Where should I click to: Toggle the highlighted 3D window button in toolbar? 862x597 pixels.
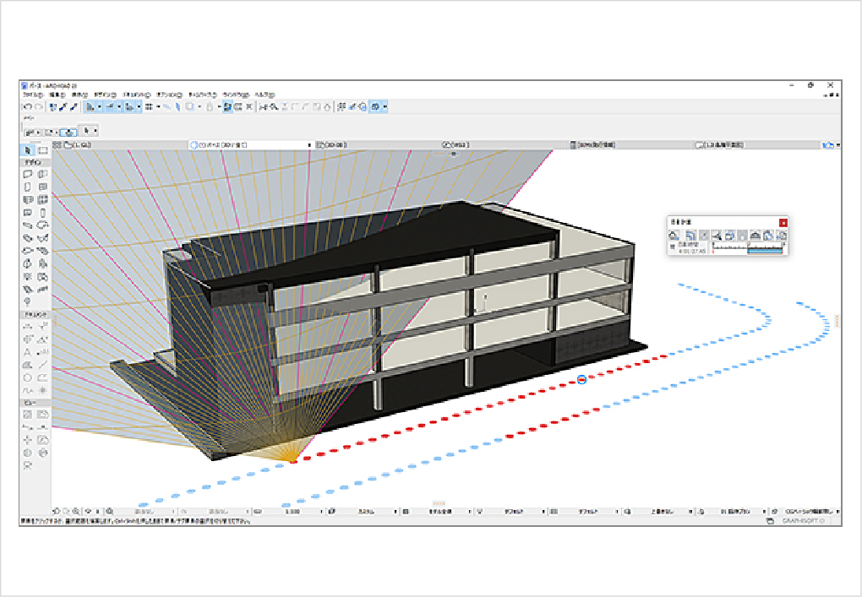tap(228, 107)
